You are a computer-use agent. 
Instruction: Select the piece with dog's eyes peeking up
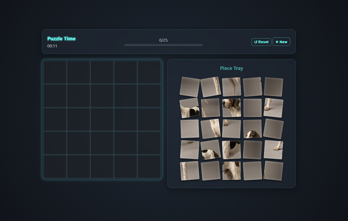point(252,129)
